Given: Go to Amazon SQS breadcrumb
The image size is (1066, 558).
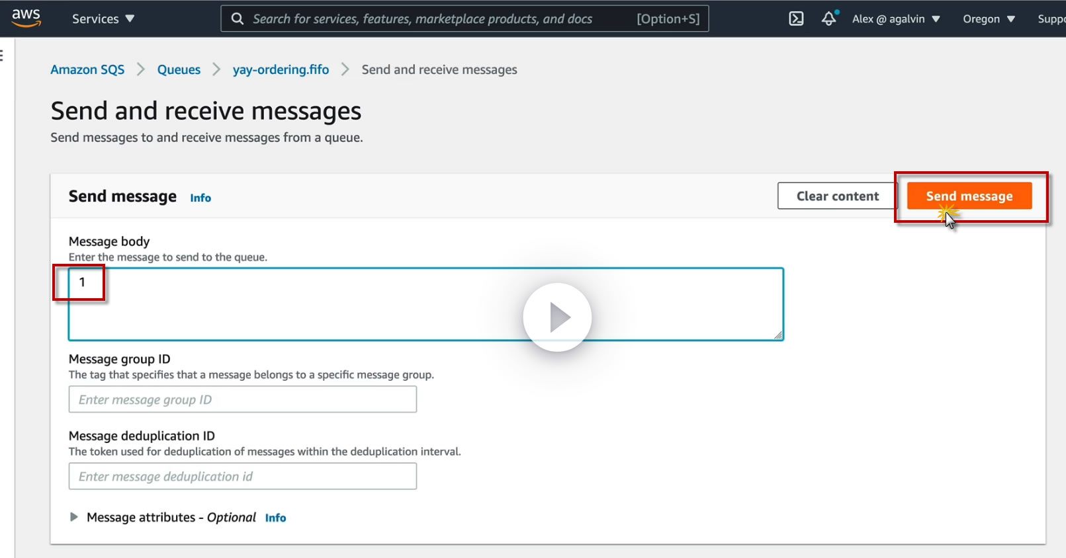Looking at the screenshot, I should [x=87, y=69].
